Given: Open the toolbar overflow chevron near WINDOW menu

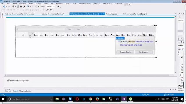Looking at the screenshot, I should tap(130, 4).
